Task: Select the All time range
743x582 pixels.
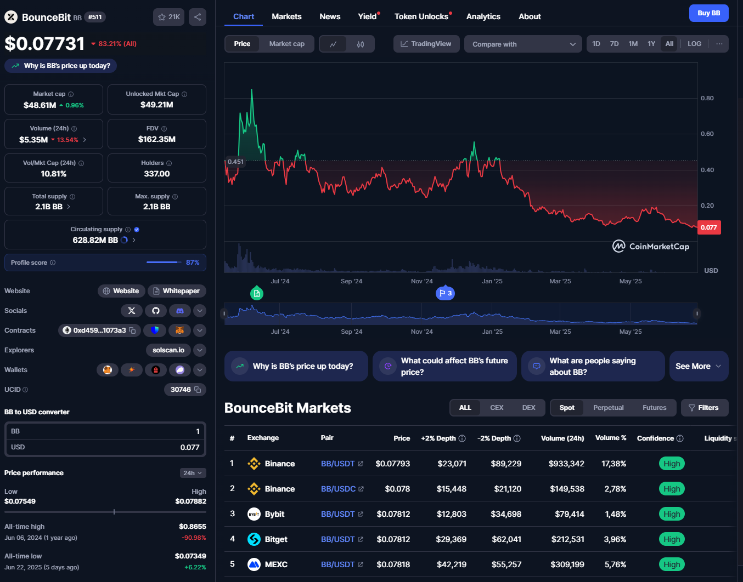Action: tap(669, 44)
